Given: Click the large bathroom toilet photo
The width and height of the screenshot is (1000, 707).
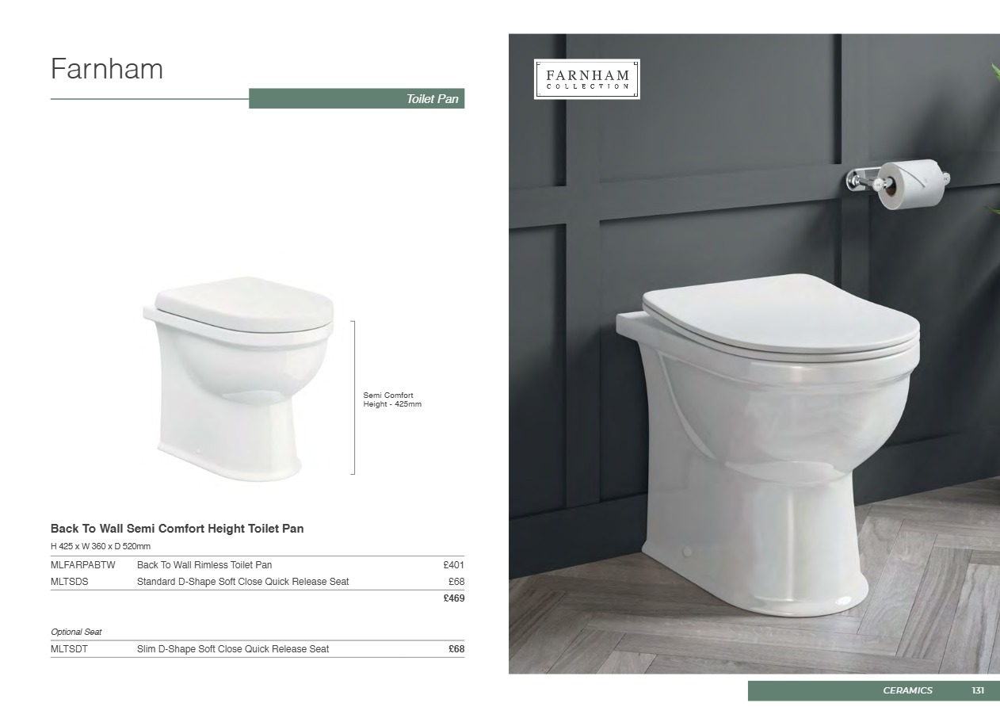Looking at the screenshot, I should click(754, 353).
